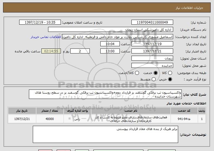Click the date cell 1397/12/21 in table

click(x=22, y=119)
